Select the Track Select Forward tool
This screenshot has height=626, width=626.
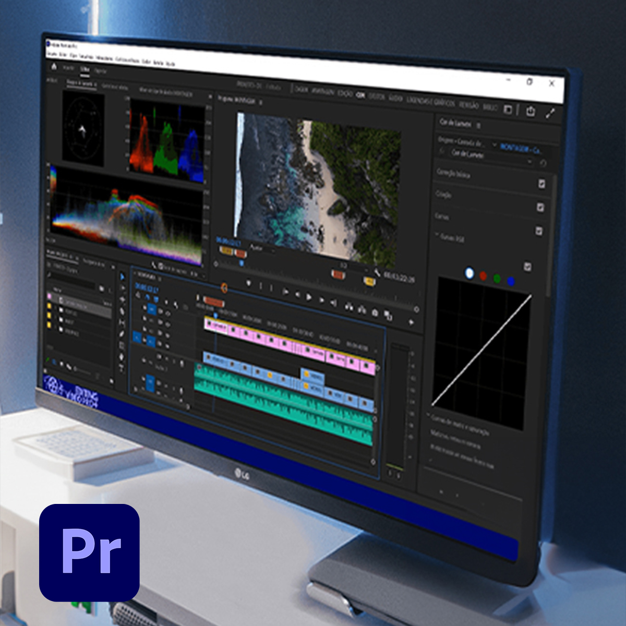122,287
